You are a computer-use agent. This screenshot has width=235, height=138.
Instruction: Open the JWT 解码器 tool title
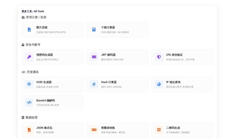108,55
